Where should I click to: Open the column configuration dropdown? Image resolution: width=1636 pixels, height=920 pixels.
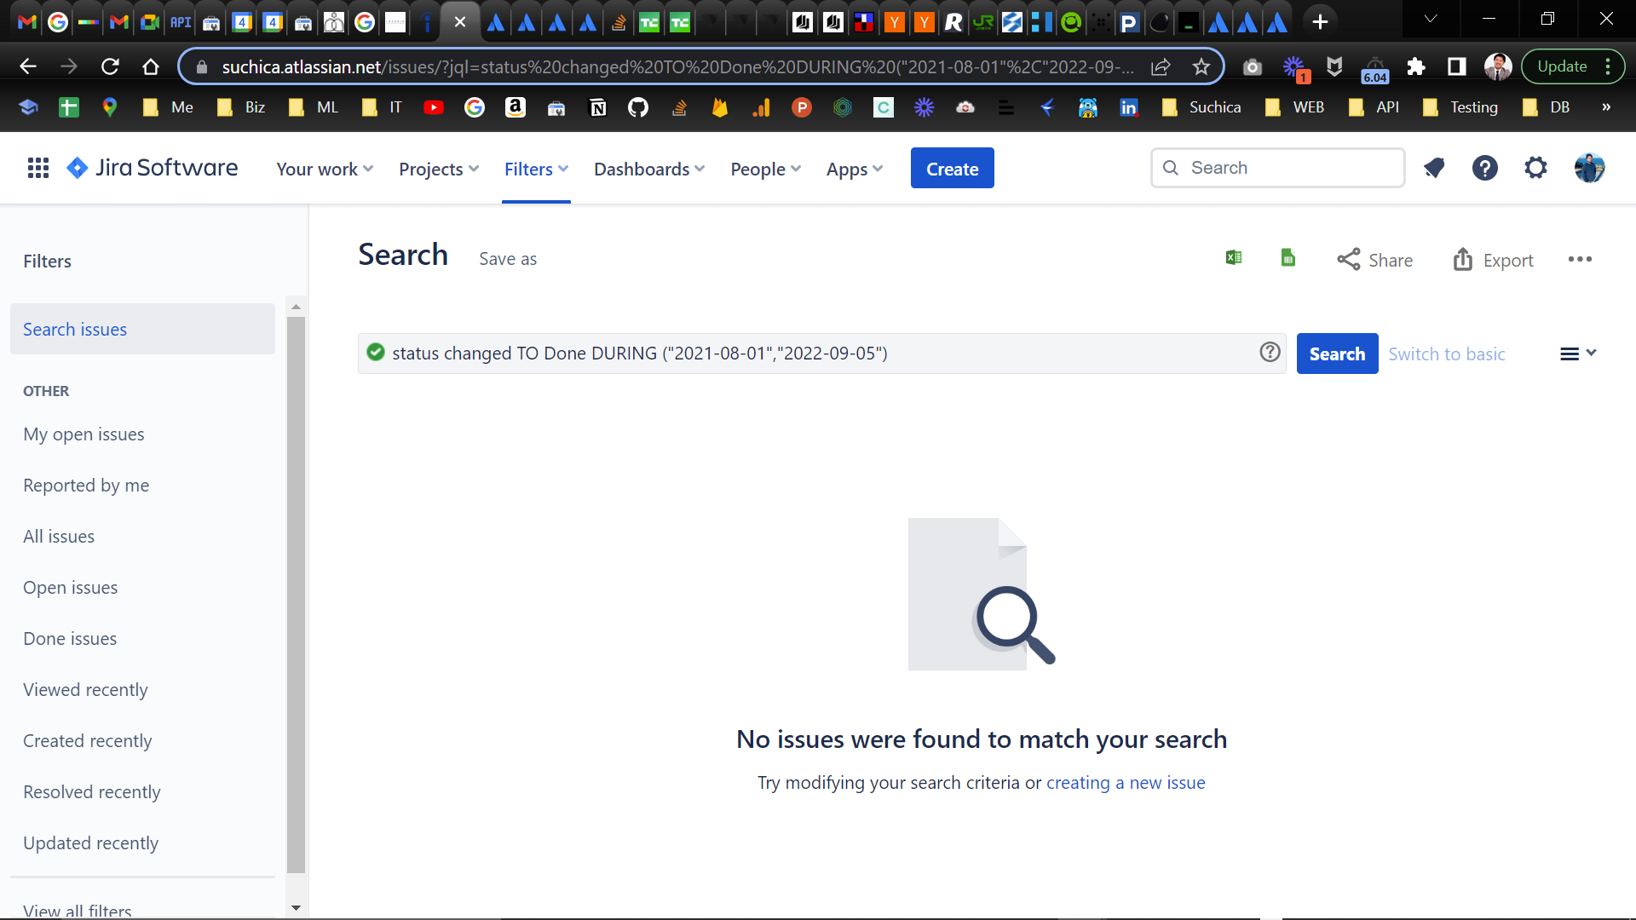(1578, 354)
